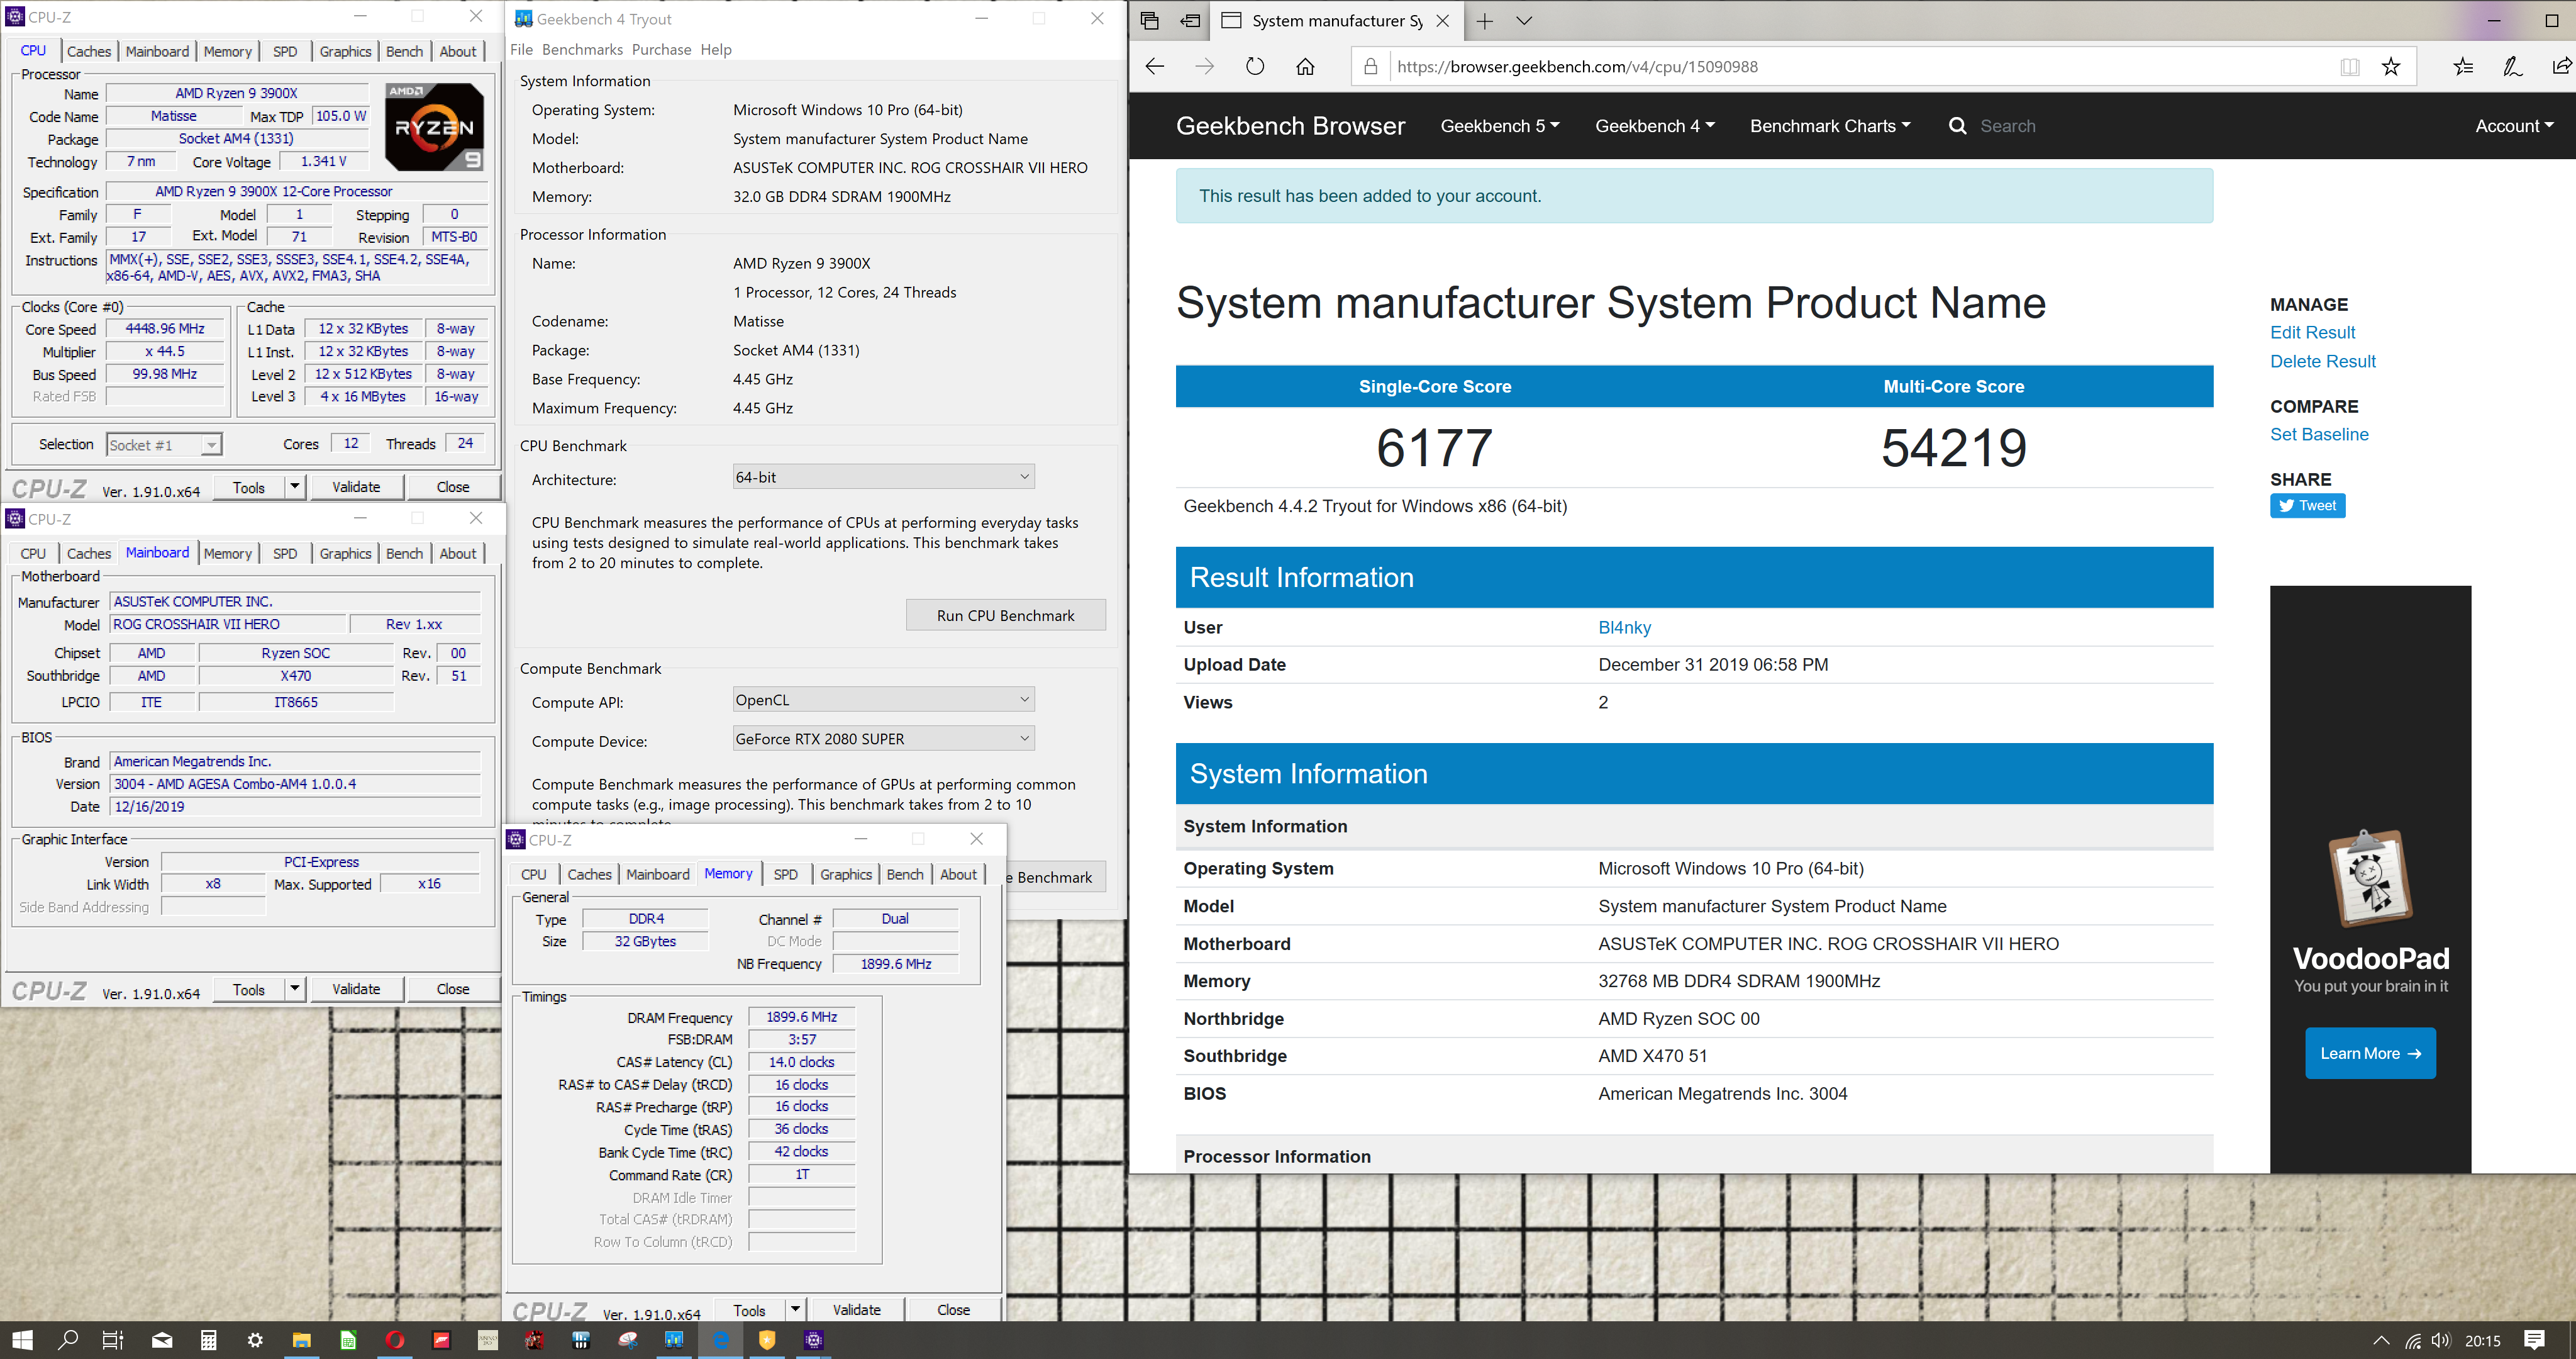This screenshot has height=1359, width=2576.
Task: Click the lock icon in address bar
Action: point(1371,66)
